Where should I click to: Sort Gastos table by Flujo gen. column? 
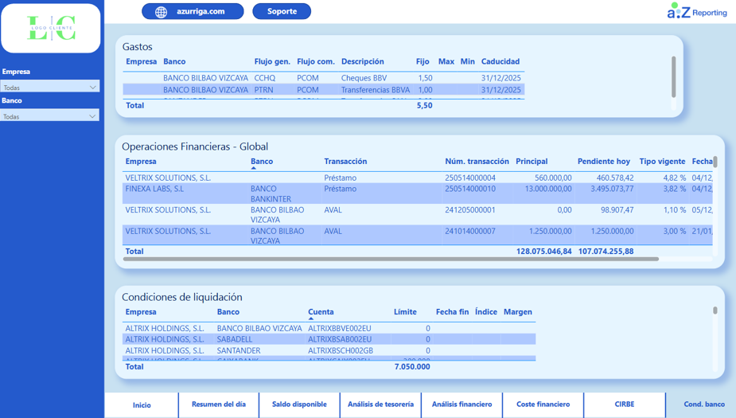(x=272, y=61)
